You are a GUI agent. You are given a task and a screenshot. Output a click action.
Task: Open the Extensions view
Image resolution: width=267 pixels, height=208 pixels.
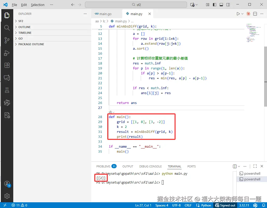pos(7,65)
